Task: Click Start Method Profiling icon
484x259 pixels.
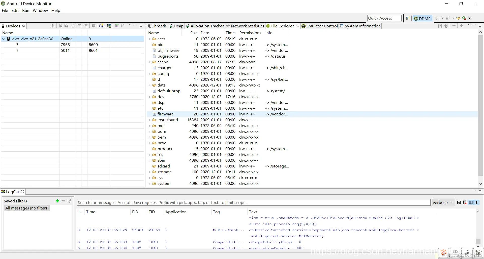Action: [86, 26]
